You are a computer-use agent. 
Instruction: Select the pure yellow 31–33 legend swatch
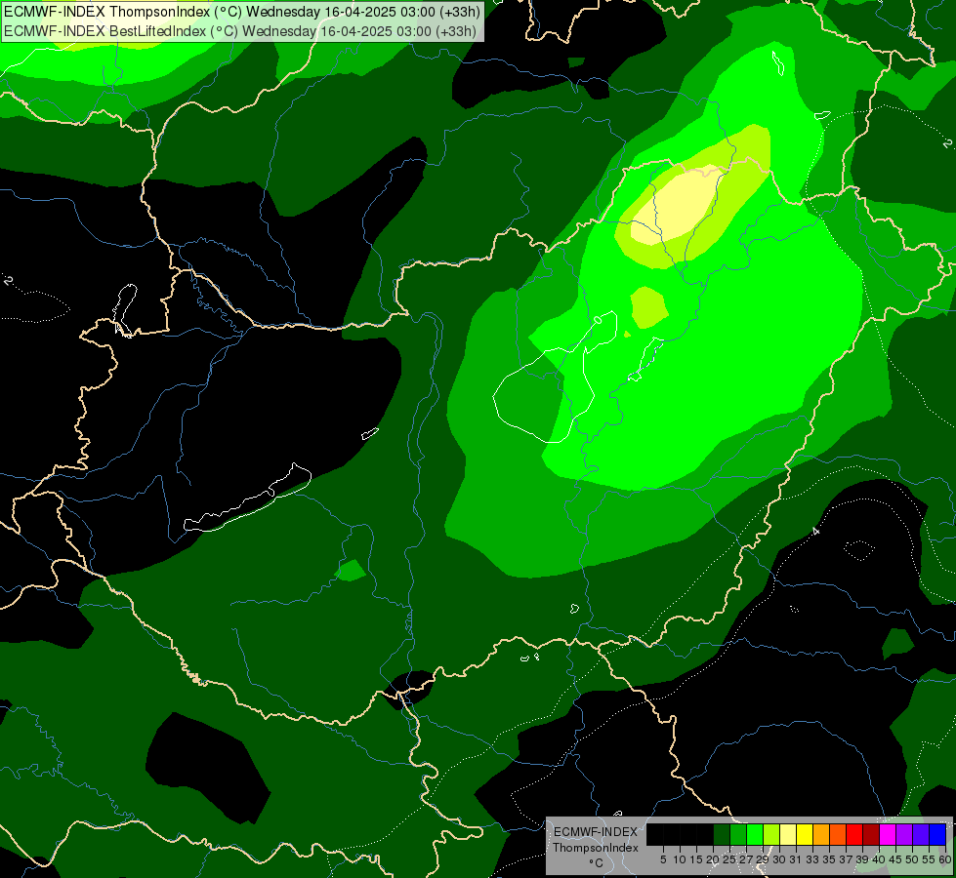(x=805, y=834)
